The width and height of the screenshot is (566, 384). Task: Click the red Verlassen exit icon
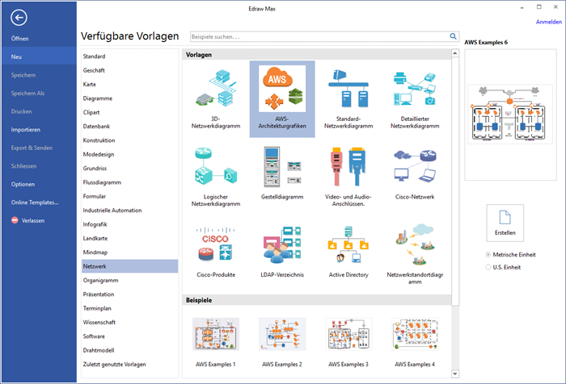pyautogui.click(x=15, y=220)
